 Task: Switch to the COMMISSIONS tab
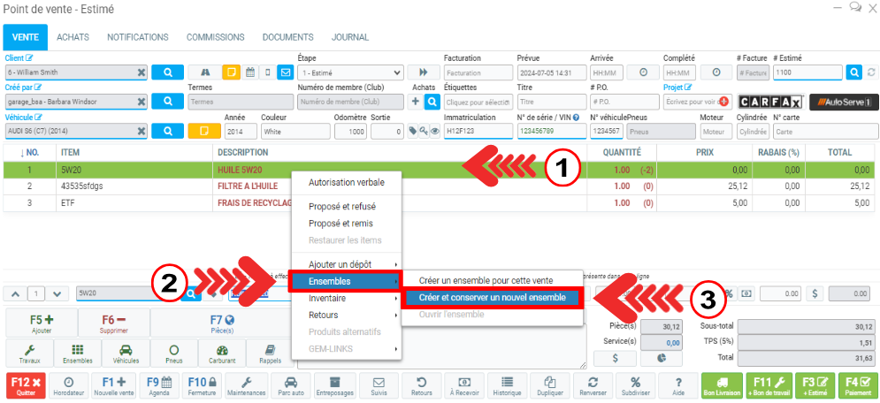click(215, 38)
